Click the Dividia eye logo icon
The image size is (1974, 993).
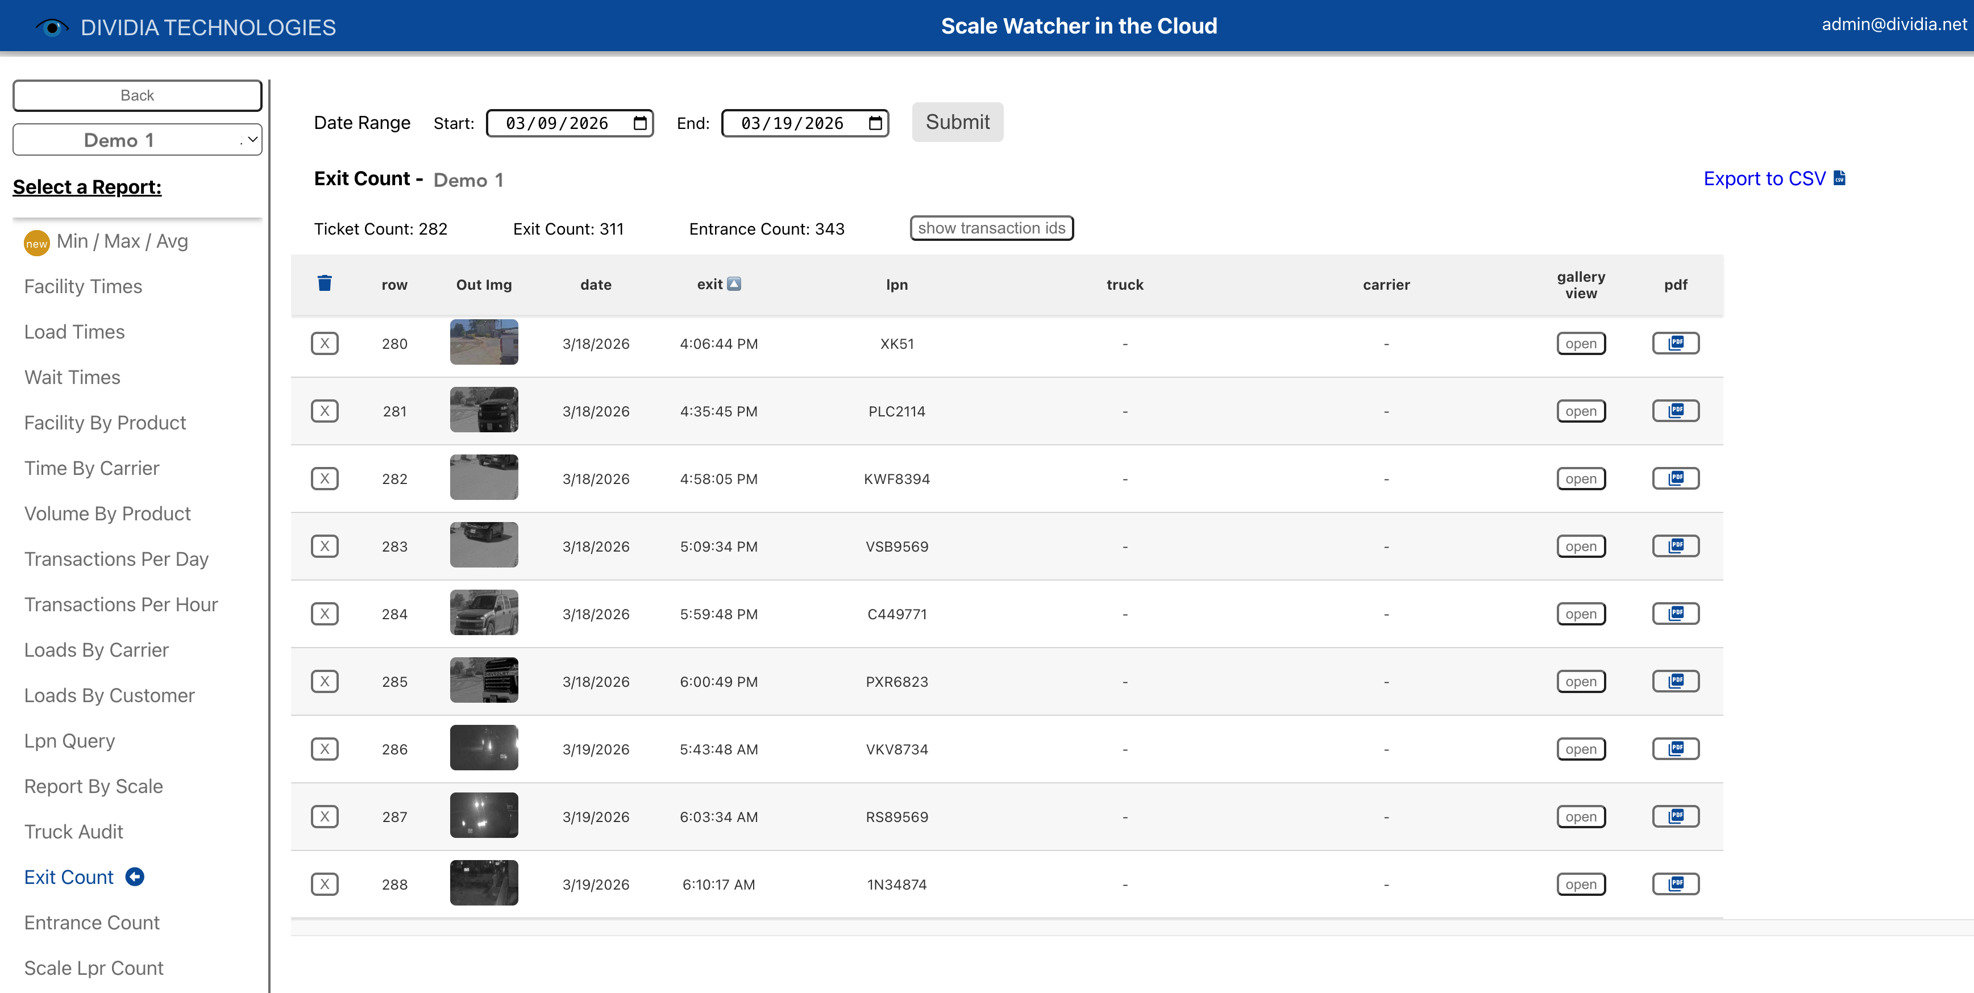click(x=51, y=28)
